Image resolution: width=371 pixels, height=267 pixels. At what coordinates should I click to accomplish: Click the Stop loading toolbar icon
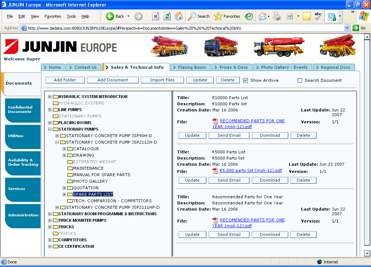tap(155, 16)
